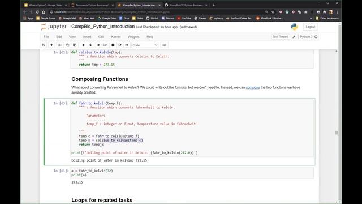Go forward in browser history
The width and height of the screenshot is (362, 204).
(x=31, y=12)
